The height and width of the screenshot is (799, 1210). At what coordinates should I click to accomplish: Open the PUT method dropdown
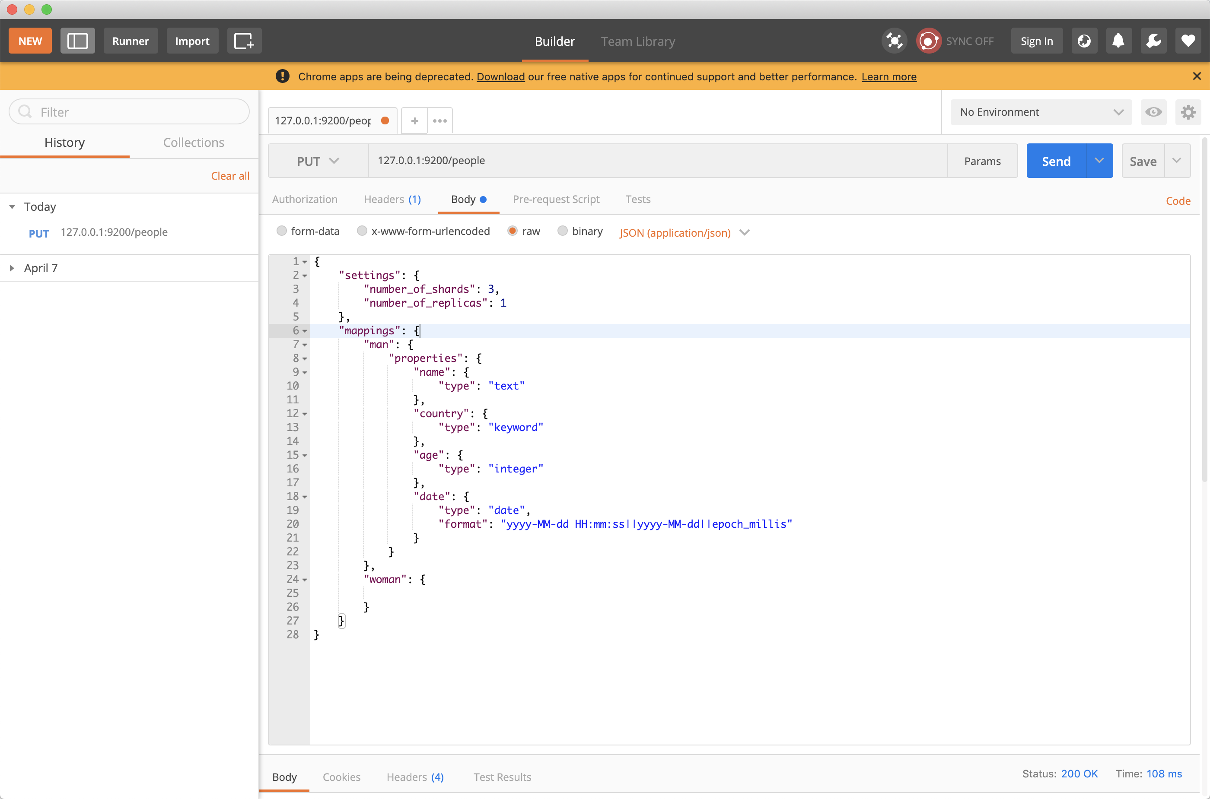tap(318, 161)
